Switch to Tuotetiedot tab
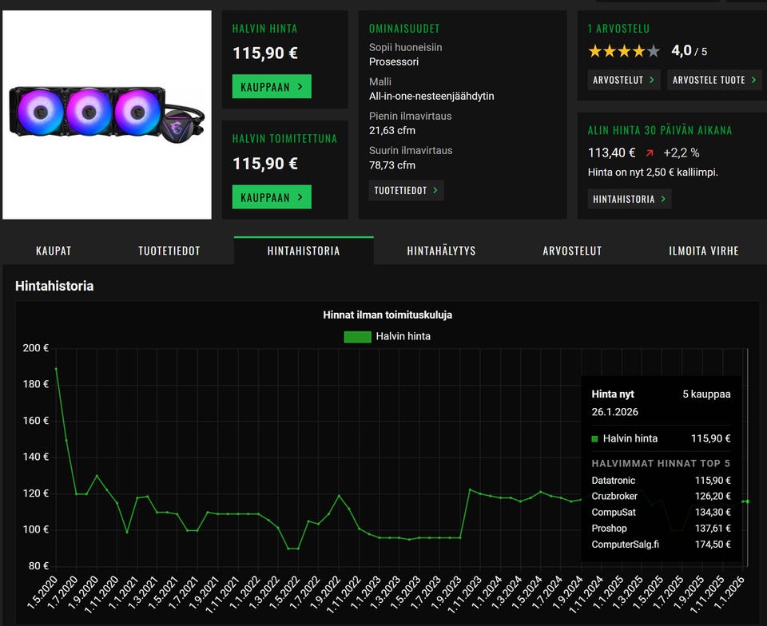The image size is (767, 626). click(x=169, y=251)
